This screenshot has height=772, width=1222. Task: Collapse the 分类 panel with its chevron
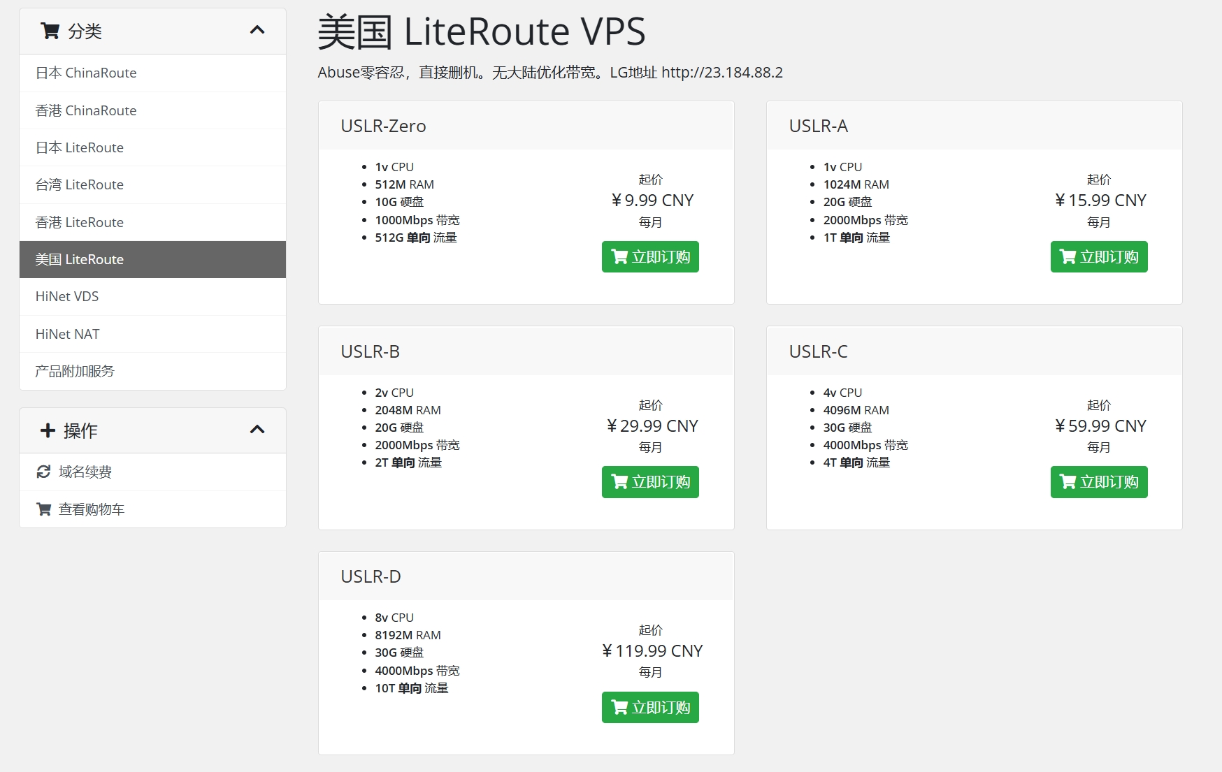tap(257, 30)
